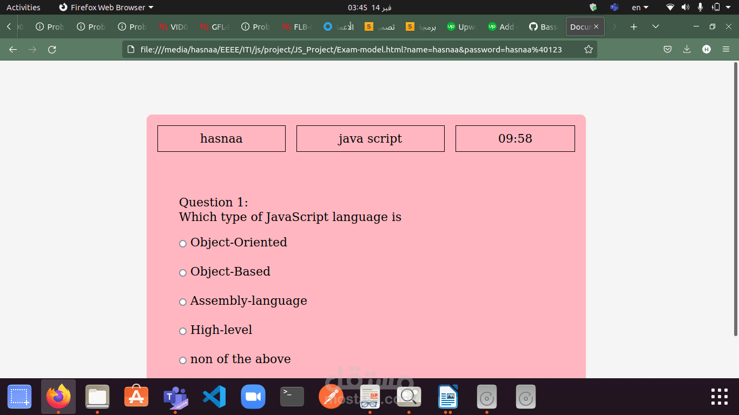Open Visual Studio Code from the dock

(x=214, y=397)
